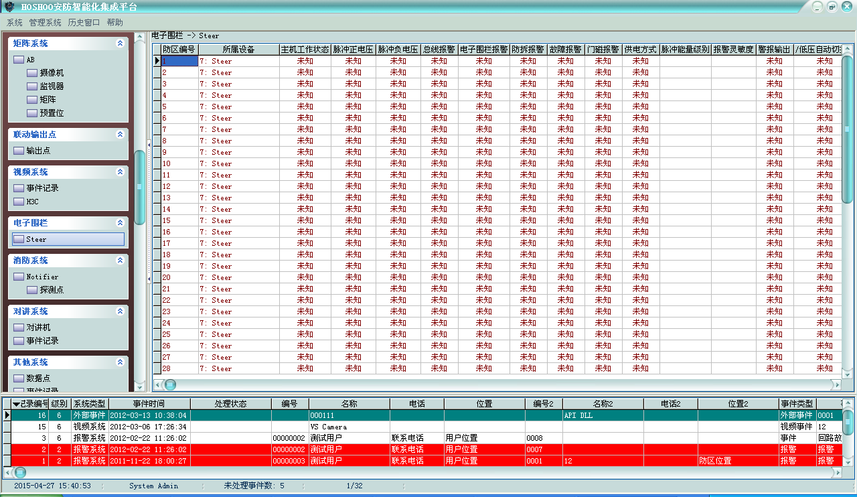Click the 输出点 output point icon
This screenshot has width=857, height=497.
point(19,151)
